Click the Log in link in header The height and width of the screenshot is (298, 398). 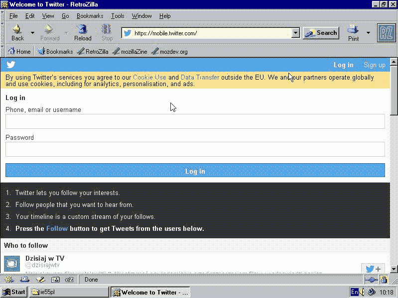343,65
